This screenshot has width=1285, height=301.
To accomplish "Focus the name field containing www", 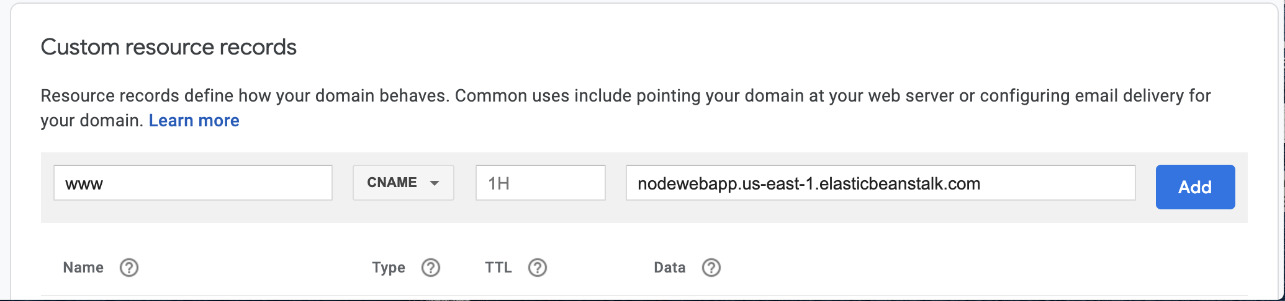I will click(192, 183).
